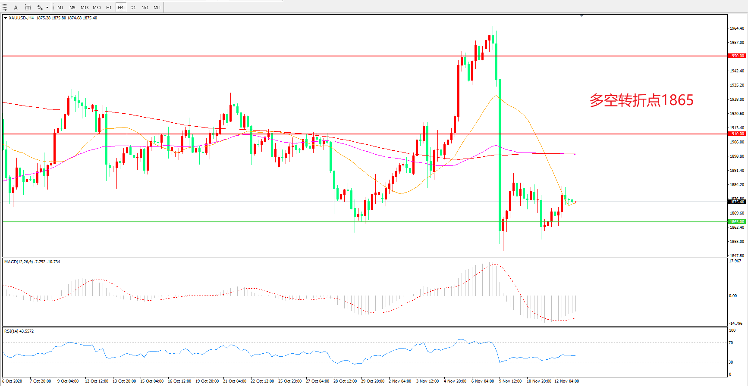Select the green 1865.00 price label
The image size is (748, 386).
coord(736,222)
